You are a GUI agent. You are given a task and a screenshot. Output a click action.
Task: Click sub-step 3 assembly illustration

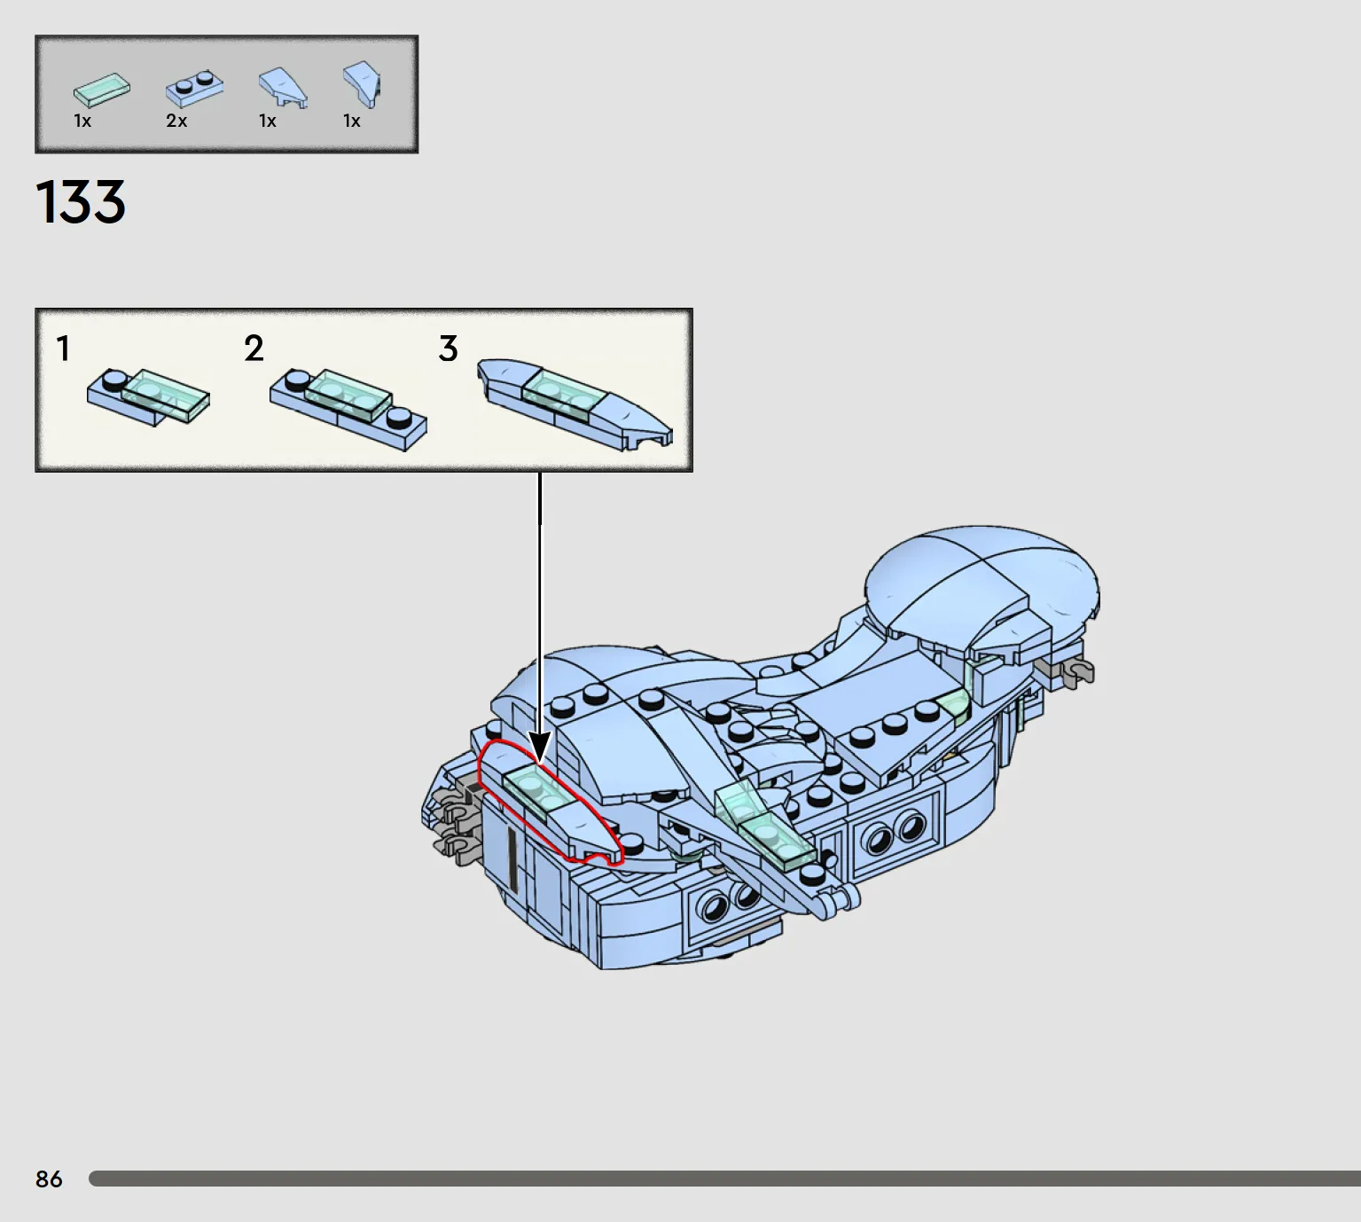(575, 403)
